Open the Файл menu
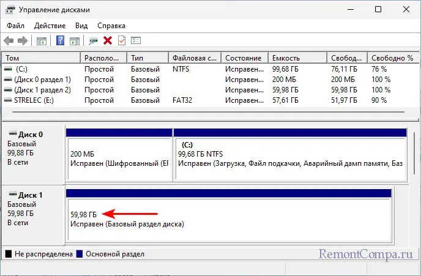The height and width of the screenshot is (276, 421). [15, 26]
